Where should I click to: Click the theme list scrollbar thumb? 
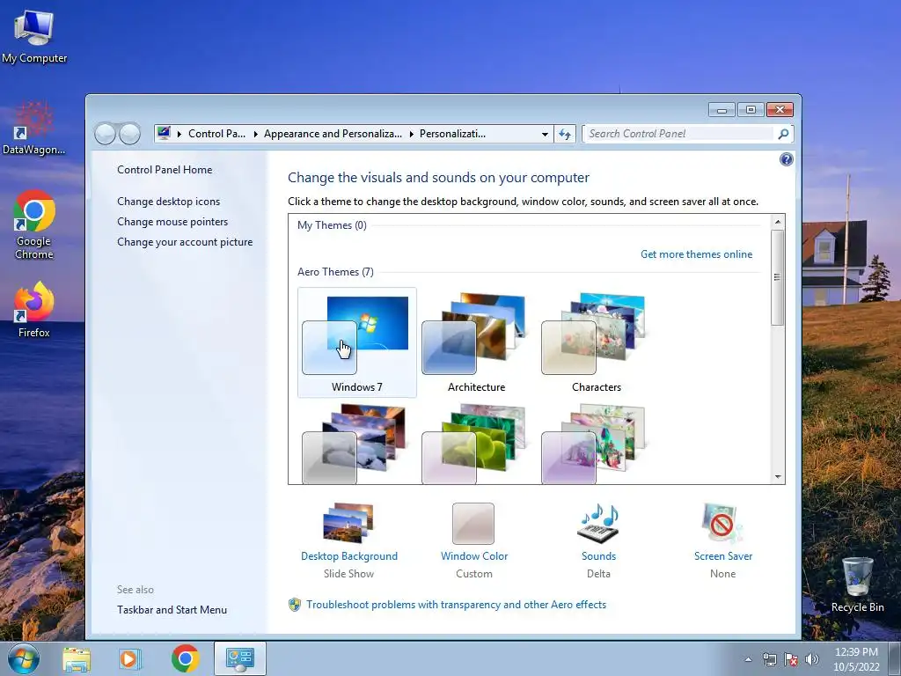(x=778, y=277)
